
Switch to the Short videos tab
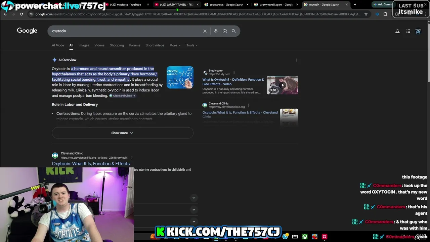coord(155,45)
